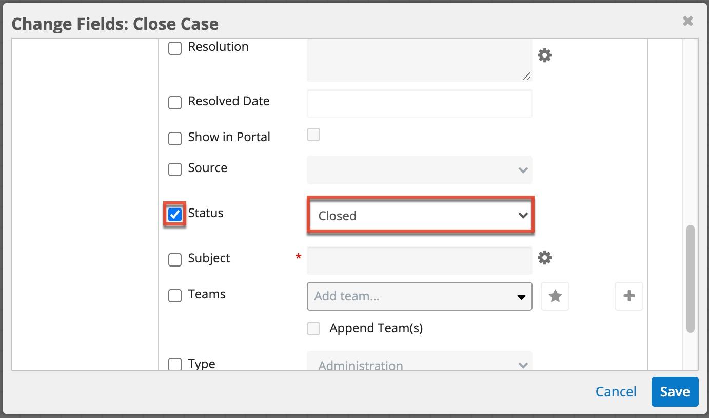This screenshot has height=418, width=709.
Task: Toggle the Show in Portal value on
Action: [x=313, y=134]
